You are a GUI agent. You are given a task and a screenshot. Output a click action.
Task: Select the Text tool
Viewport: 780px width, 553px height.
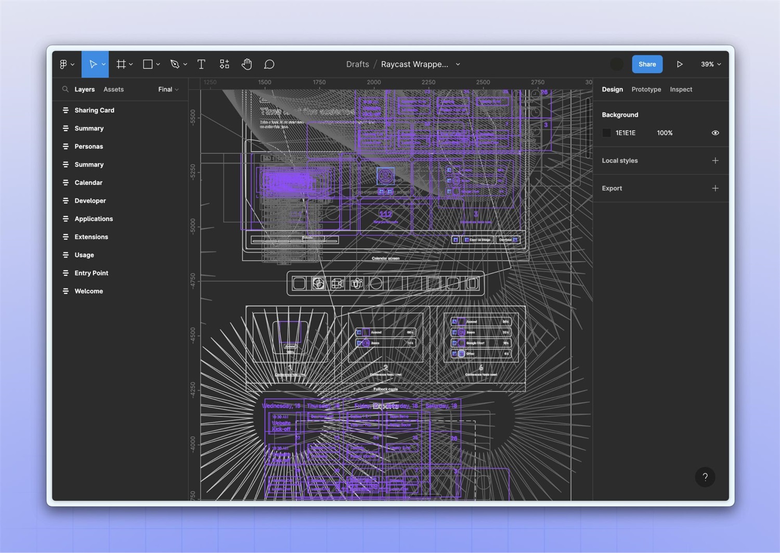(x=201, y=64)
